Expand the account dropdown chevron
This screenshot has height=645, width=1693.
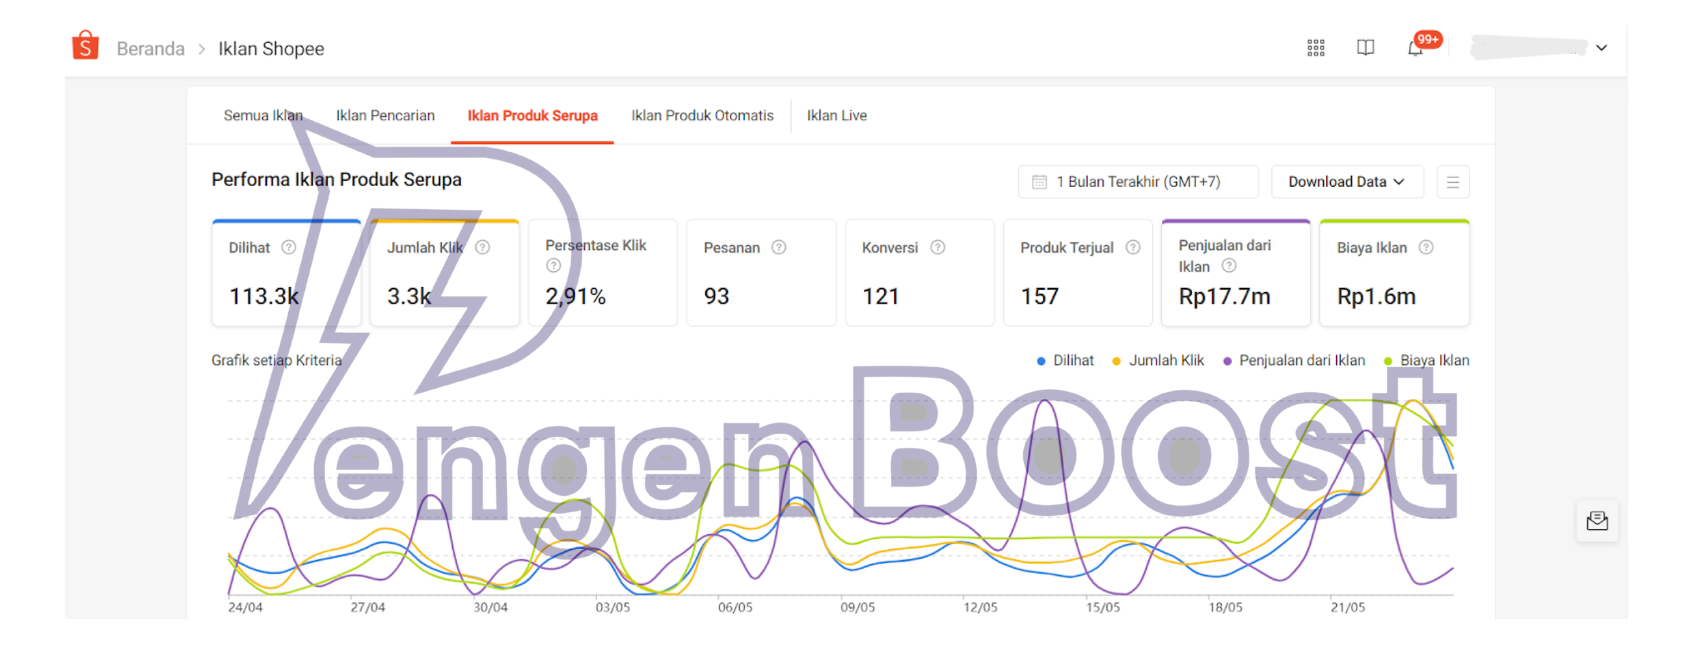(x=1602, y=48)
